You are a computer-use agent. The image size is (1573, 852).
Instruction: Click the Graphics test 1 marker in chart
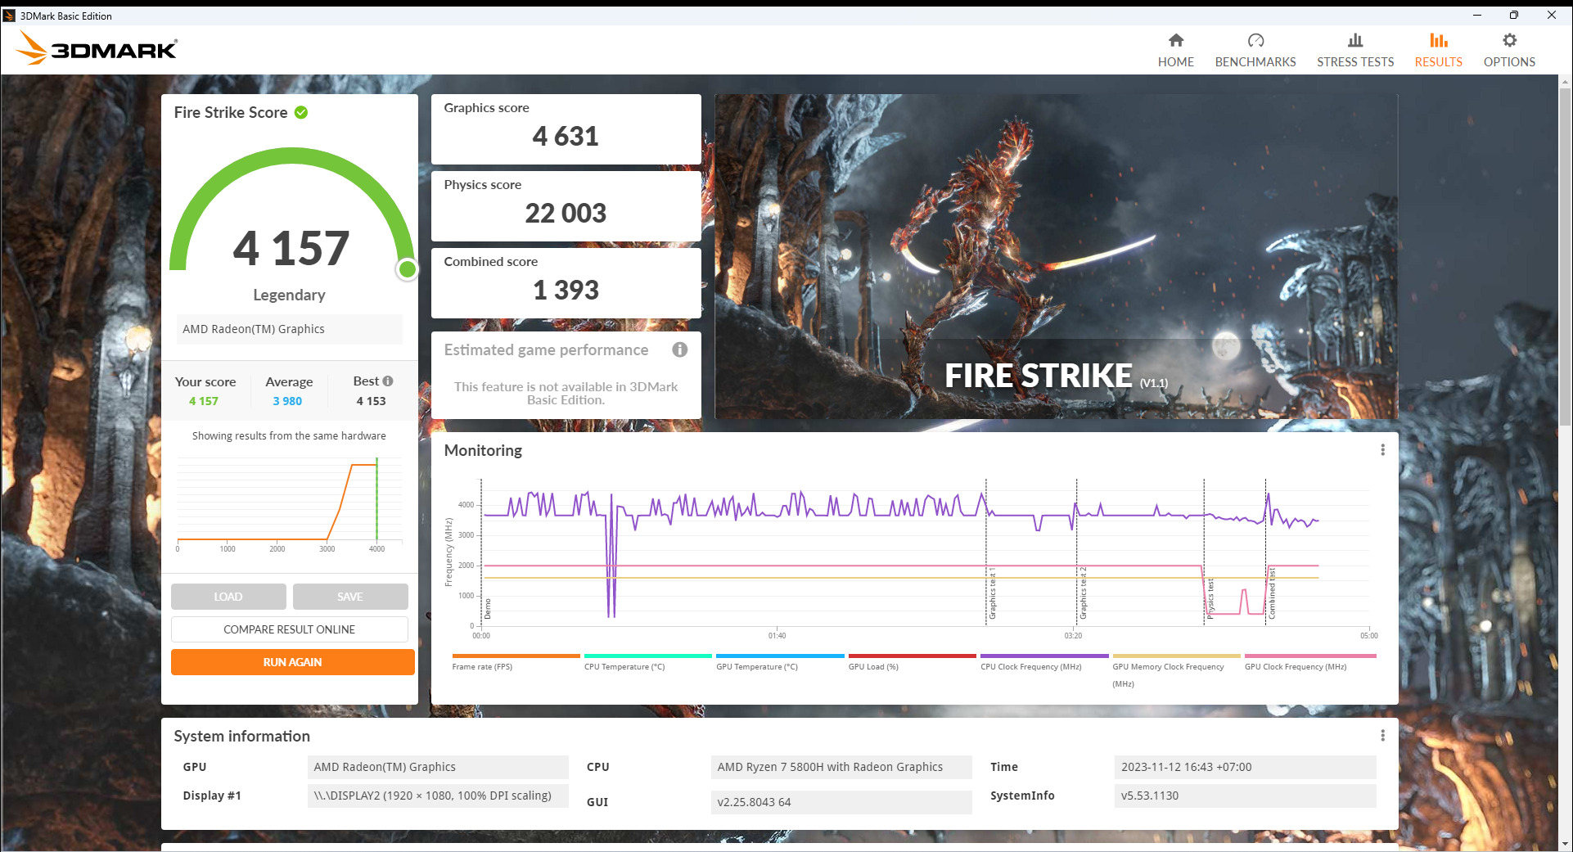click(992, 593)
